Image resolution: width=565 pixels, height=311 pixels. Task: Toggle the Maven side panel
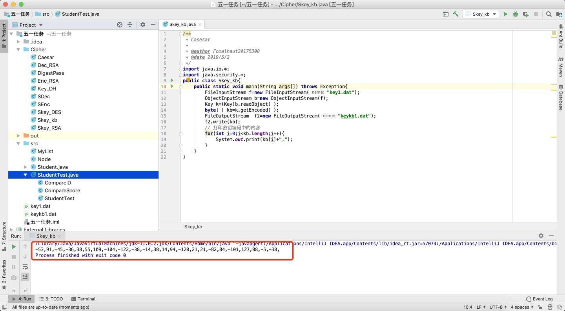tap(561, 67)
